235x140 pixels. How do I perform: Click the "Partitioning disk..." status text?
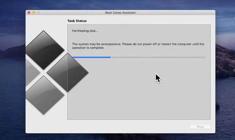coord(85,31)
